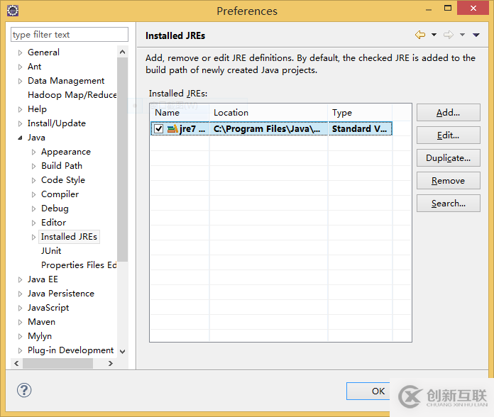Expand the Build Path node

[x=33, y=166]
